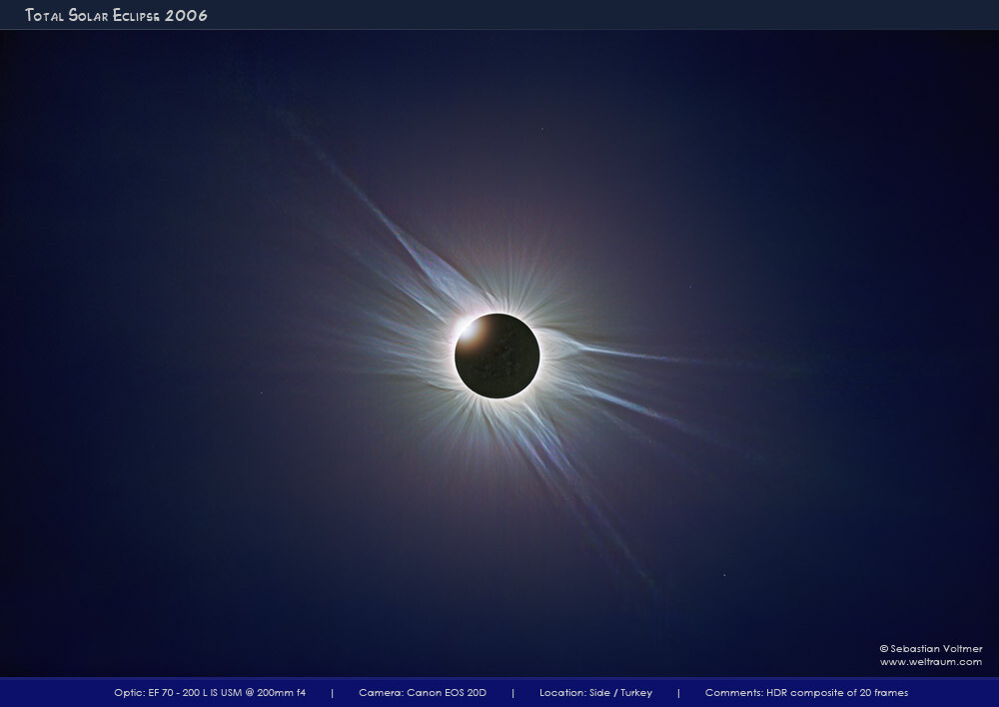Viewport: 999px width, 707px height.
Task: Click the 'Total Solar Eclipse 2006' title
Action: click(x=116, y=16)
